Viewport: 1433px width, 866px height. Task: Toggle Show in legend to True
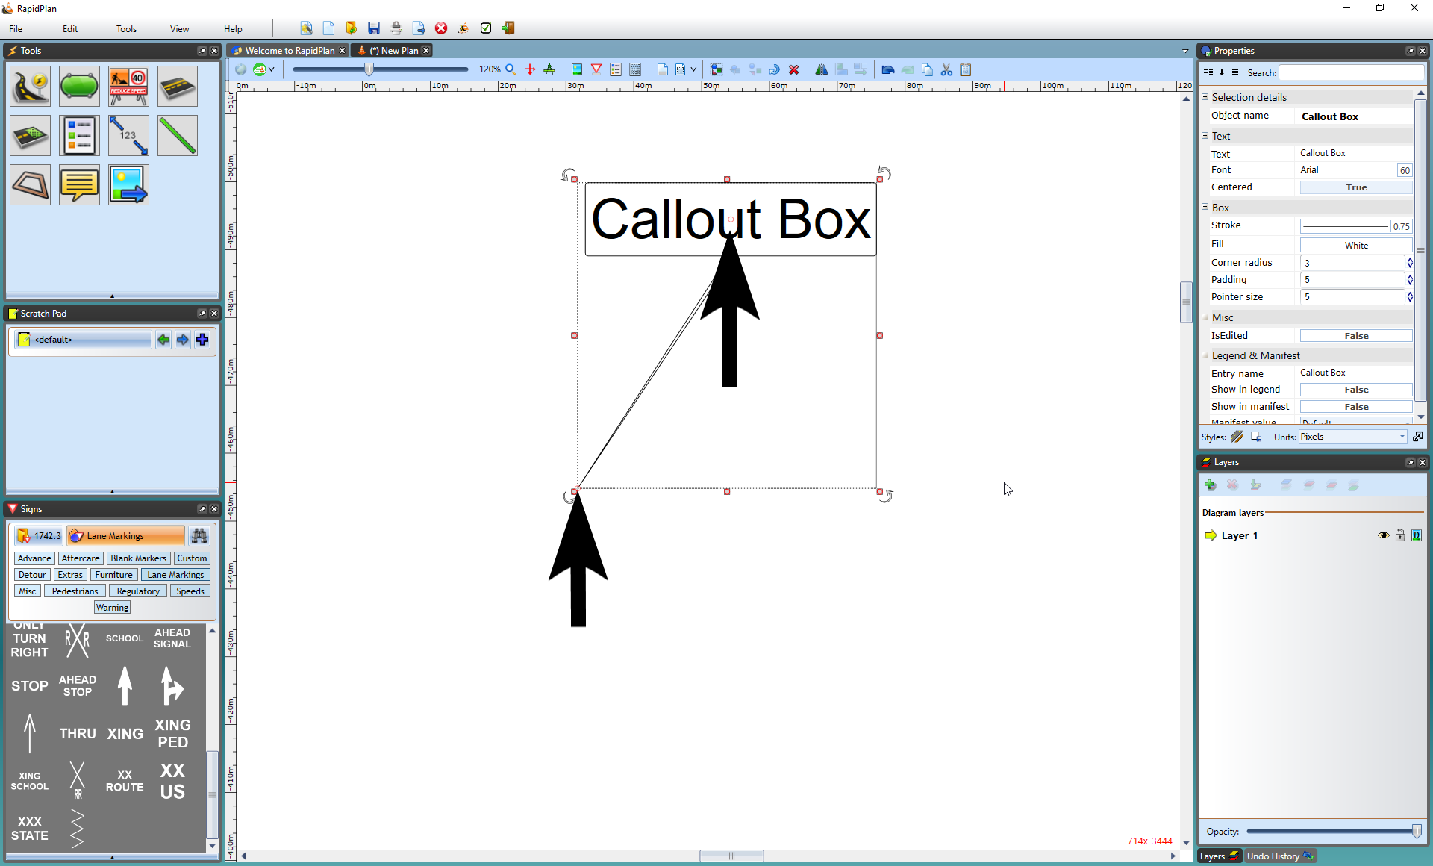[x=1356, y=389]
